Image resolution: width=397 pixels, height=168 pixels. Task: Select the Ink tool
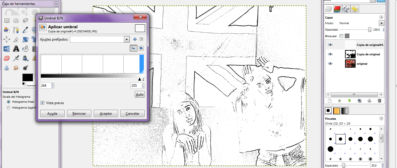pos(26,58)
